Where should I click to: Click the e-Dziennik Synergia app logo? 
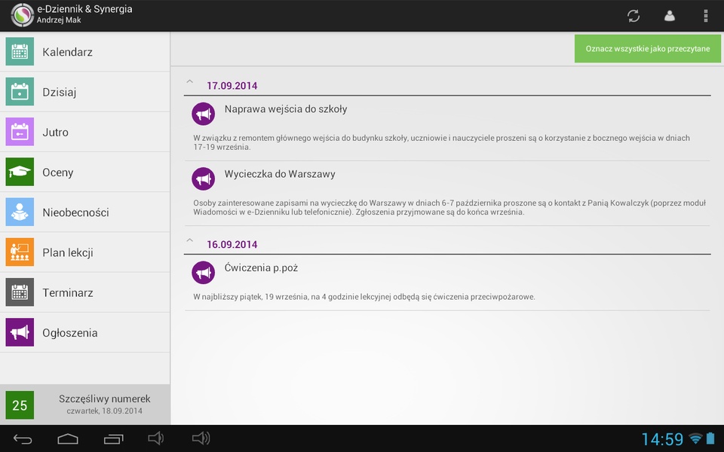[x=22, y=15]
